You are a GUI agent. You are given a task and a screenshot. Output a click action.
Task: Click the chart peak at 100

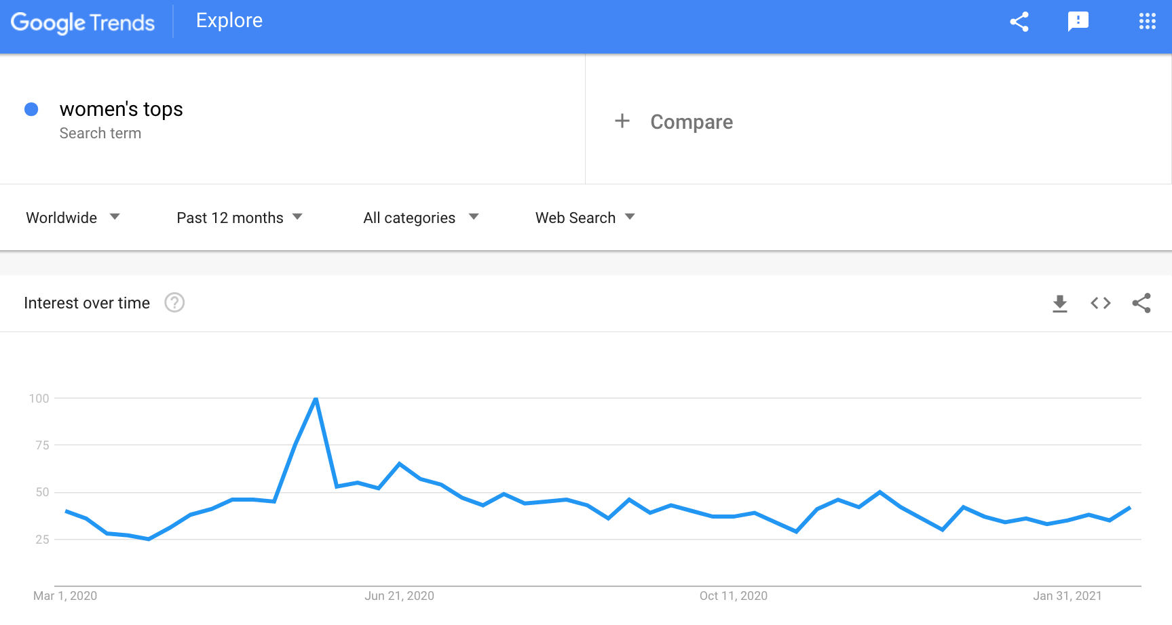316,399
